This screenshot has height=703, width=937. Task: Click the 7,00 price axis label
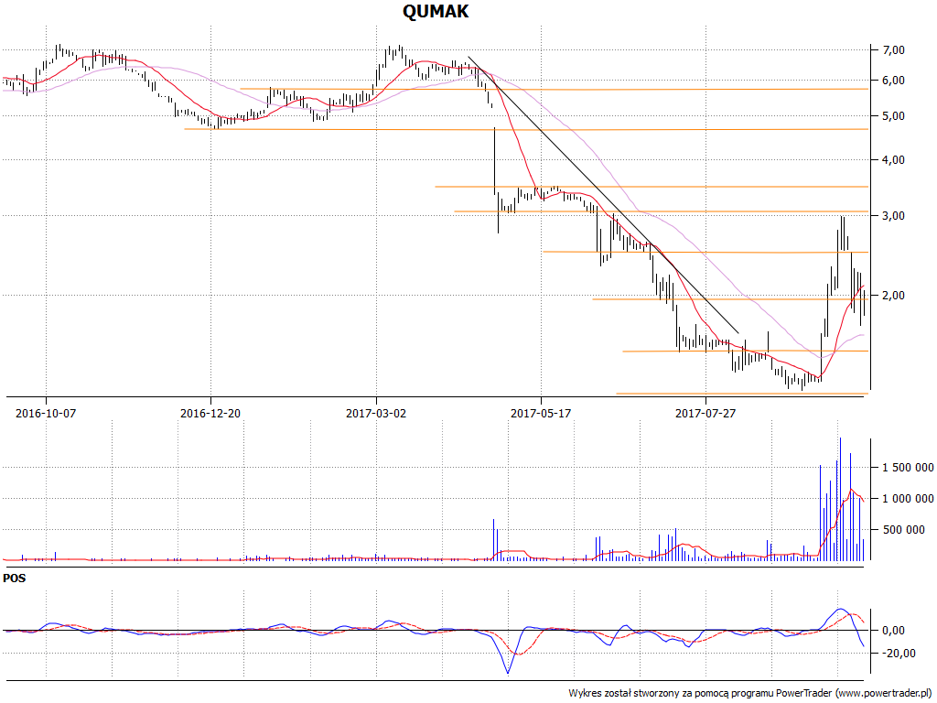(x=894, y=50)
